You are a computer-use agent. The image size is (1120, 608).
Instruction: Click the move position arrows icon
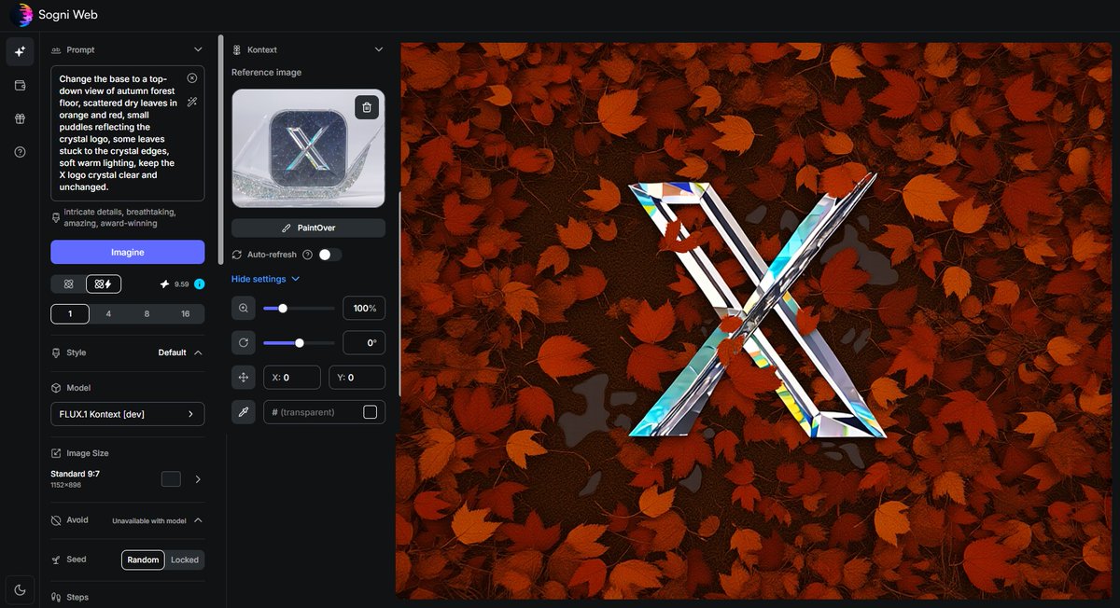[x=244, y=378]
